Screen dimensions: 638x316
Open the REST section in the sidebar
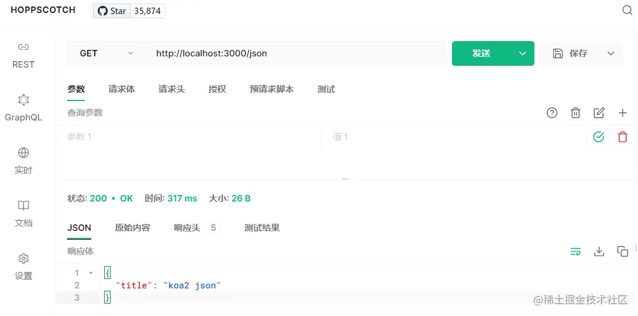click(23, 56)
